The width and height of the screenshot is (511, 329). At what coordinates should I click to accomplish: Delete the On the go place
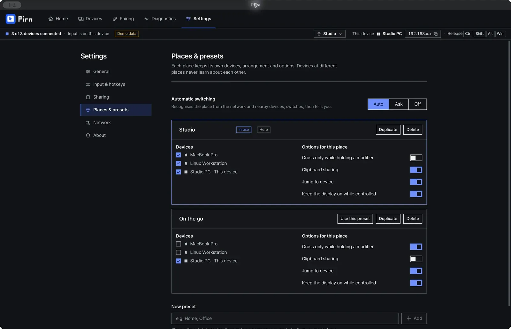tap(413, 219)
